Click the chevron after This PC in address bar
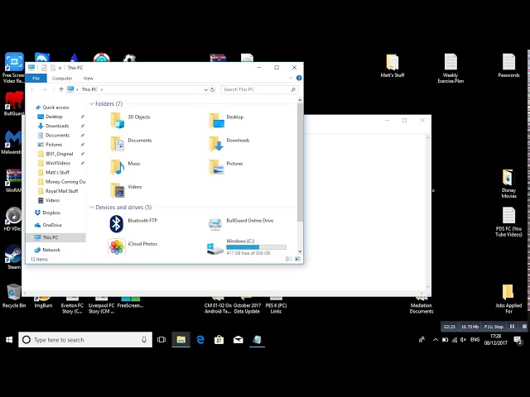 click(x=101, y=89)
